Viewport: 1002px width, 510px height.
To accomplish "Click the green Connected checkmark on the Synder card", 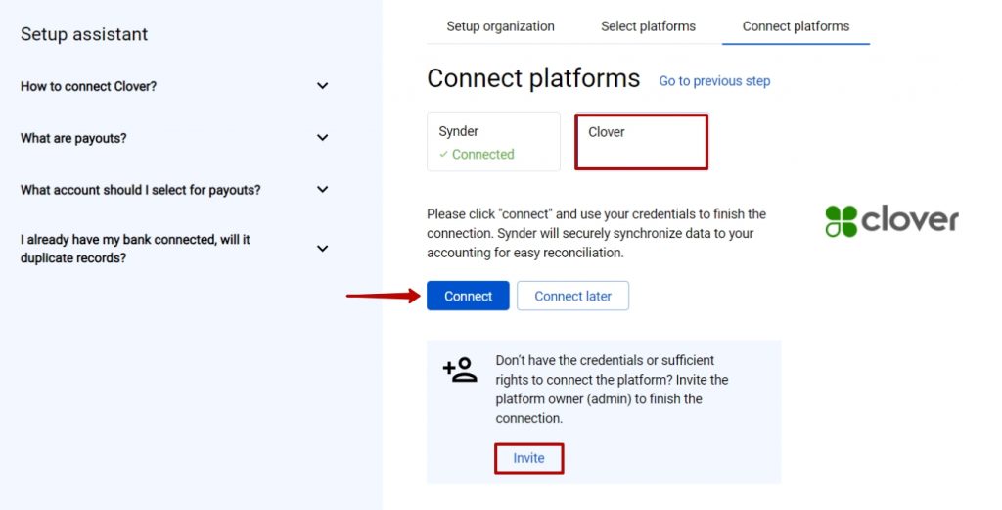I will [443, 155].
